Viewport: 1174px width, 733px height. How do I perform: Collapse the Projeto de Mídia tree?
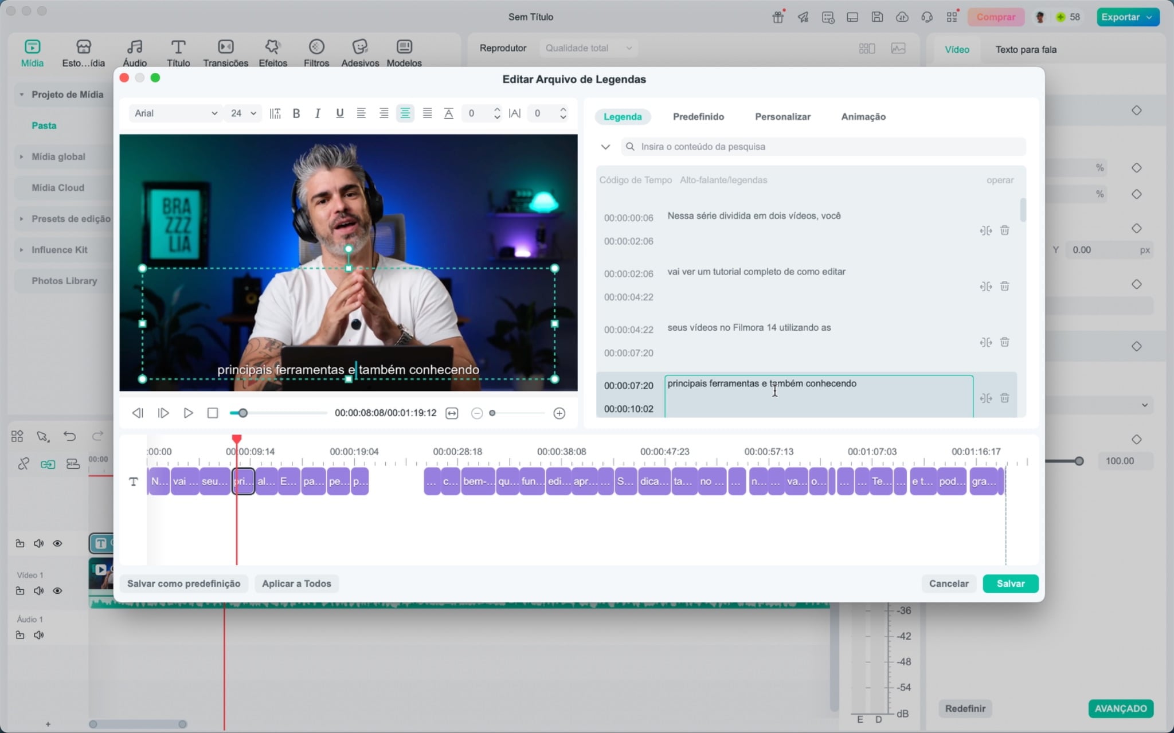click(x=22, y=95)
